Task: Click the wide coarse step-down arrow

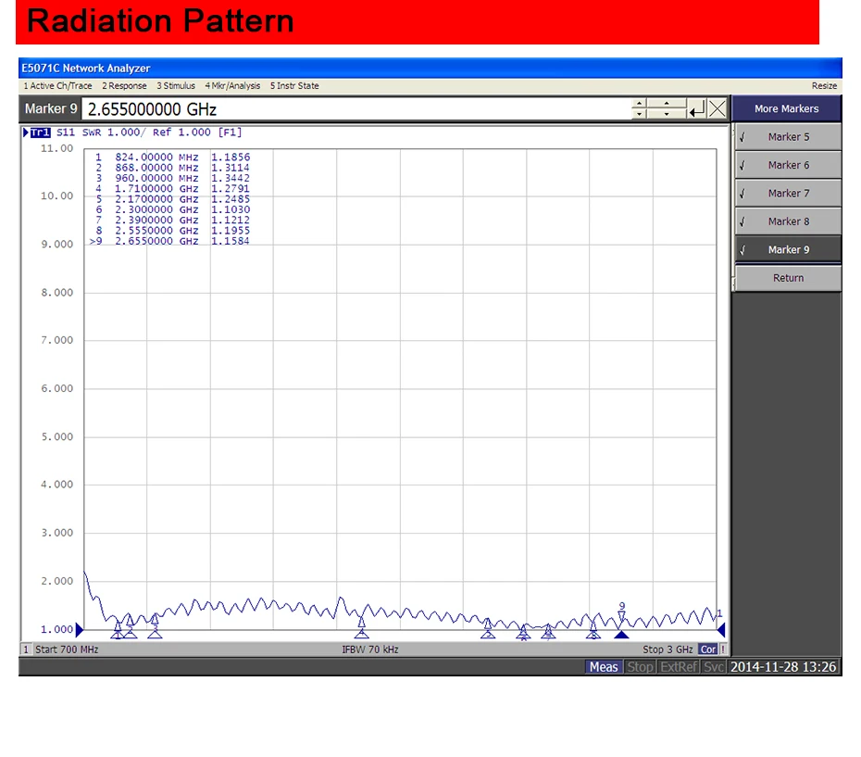Action: pyautogui.click(x=666, y=114)
